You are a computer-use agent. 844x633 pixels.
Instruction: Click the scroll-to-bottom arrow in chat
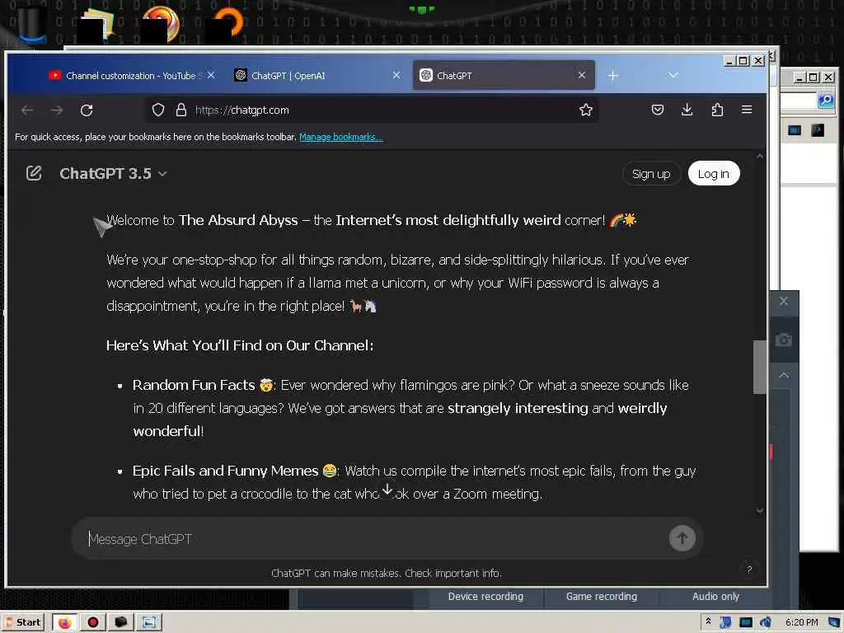pyautogui.click(x=387, y=490)
